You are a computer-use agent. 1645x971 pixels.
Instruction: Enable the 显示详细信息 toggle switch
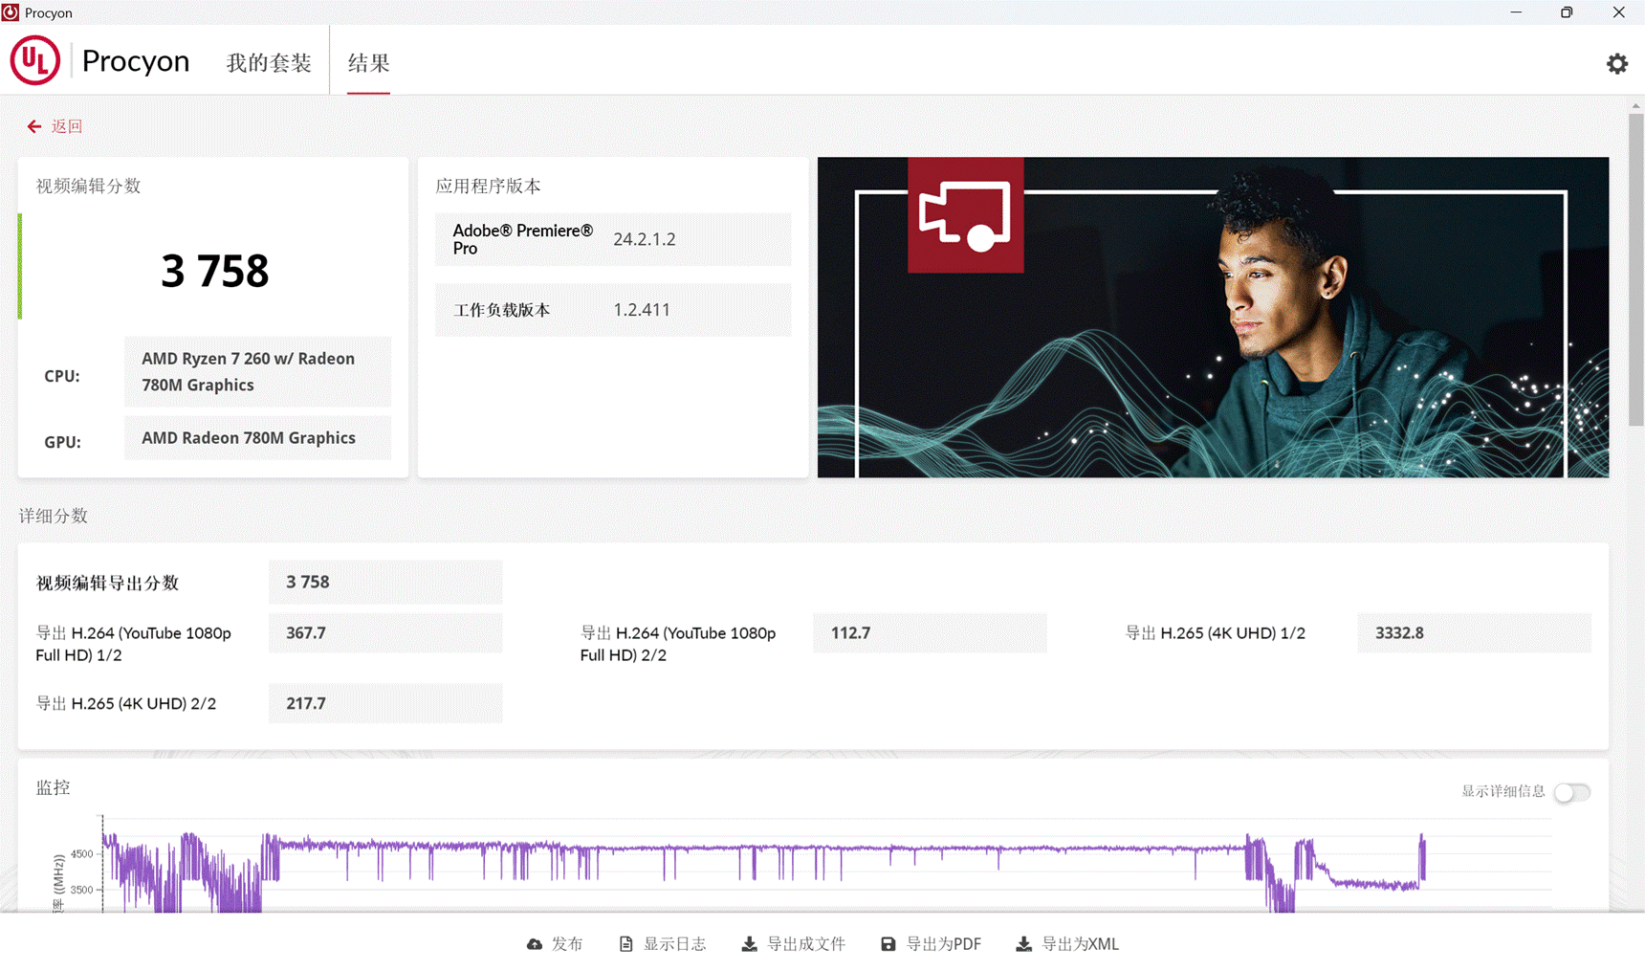pos(1571,792)
